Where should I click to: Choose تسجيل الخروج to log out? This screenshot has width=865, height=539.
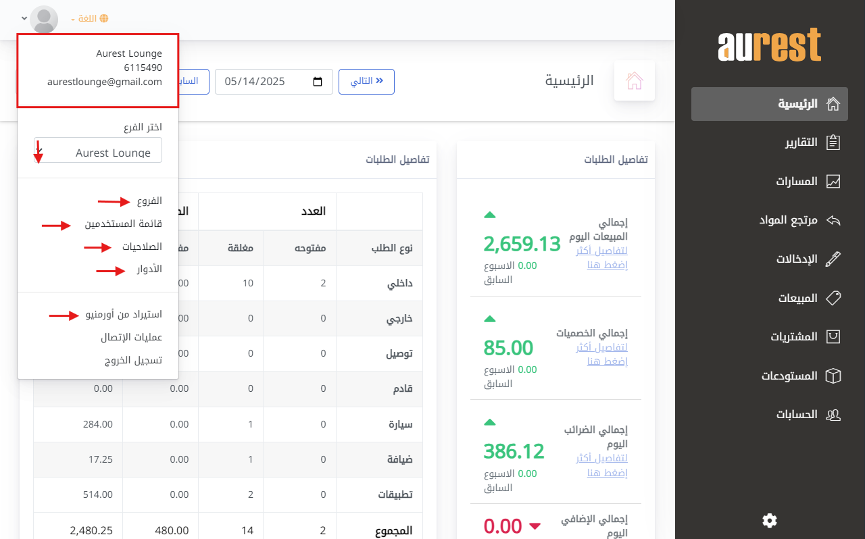133,360
